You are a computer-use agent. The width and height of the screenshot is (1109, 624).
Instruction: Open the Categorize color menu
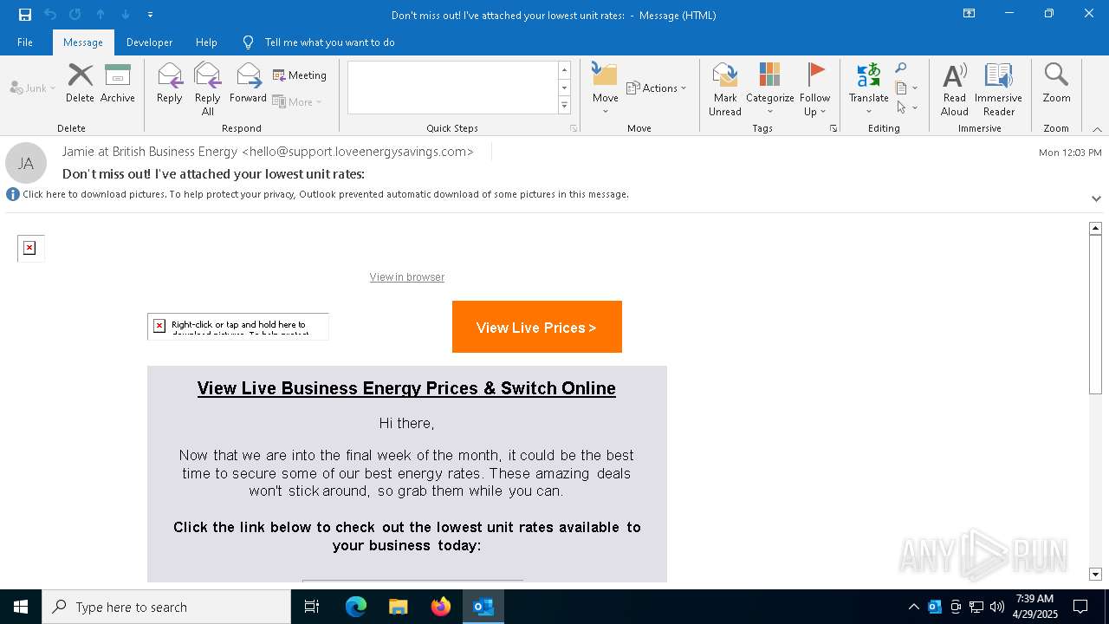[769, 89]
